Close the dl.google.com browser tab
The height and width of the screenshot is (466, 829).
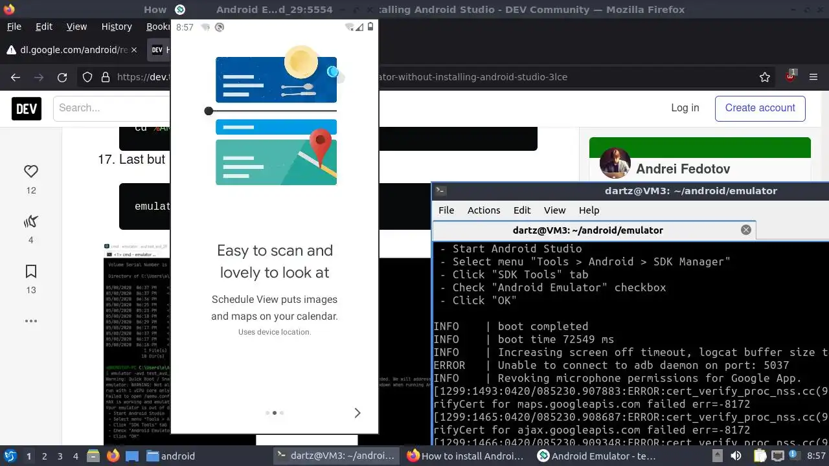point(134,50)
